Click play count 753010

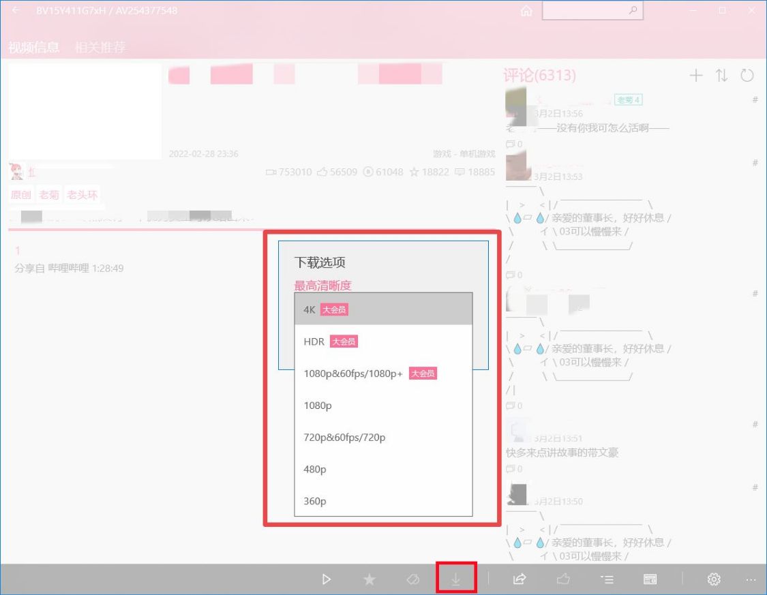(x=288, y=172)
